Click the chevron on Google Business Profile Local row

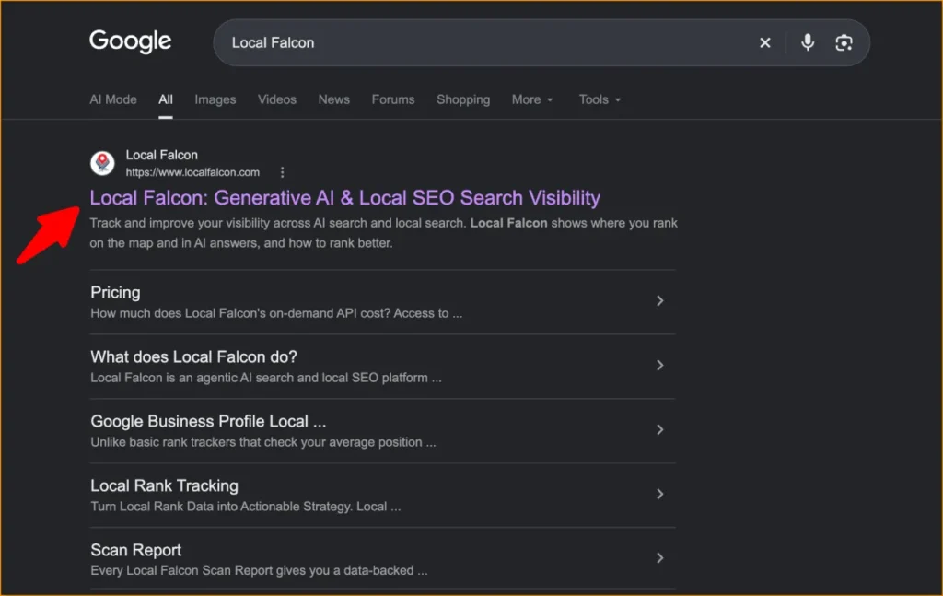click(659, 429)
